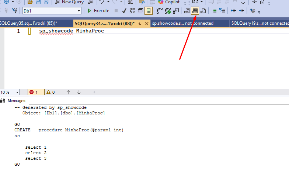Go to next issue down arrow

[79, 92]
